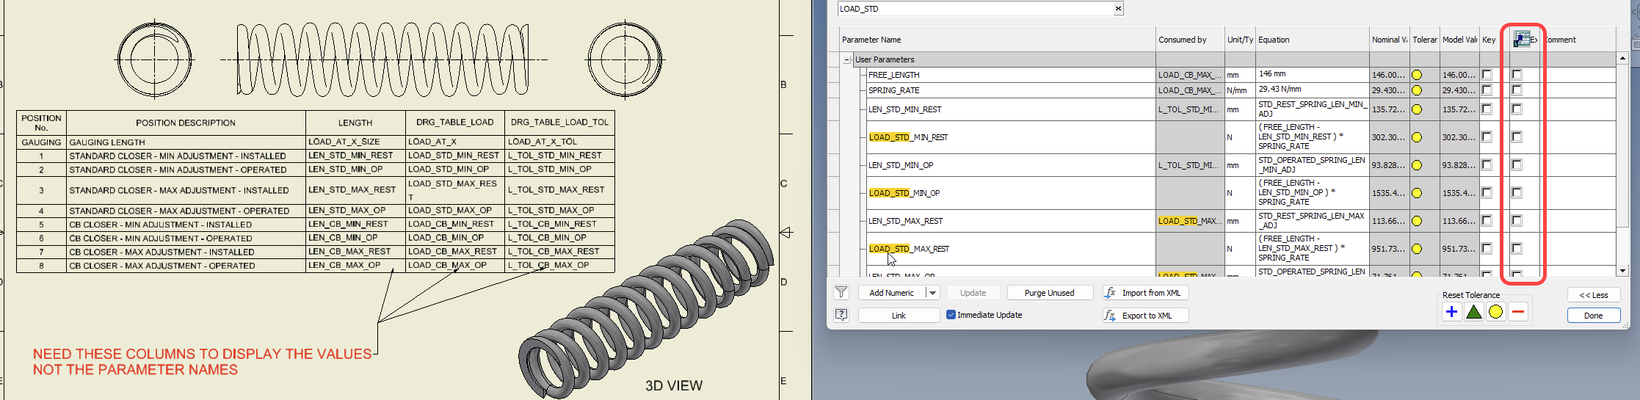The height and width of the screenshot is (400, 1640).
Task: Edit the '29.43 N/mm' equation cell
Action: pyautogui.click(x=1313, y=90)
